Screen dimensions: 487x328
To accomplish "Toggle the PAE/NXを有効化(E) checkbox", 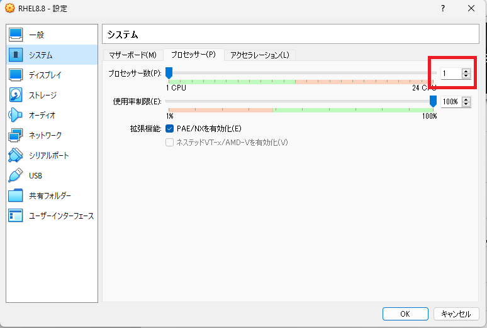I will tap(170, 128).
